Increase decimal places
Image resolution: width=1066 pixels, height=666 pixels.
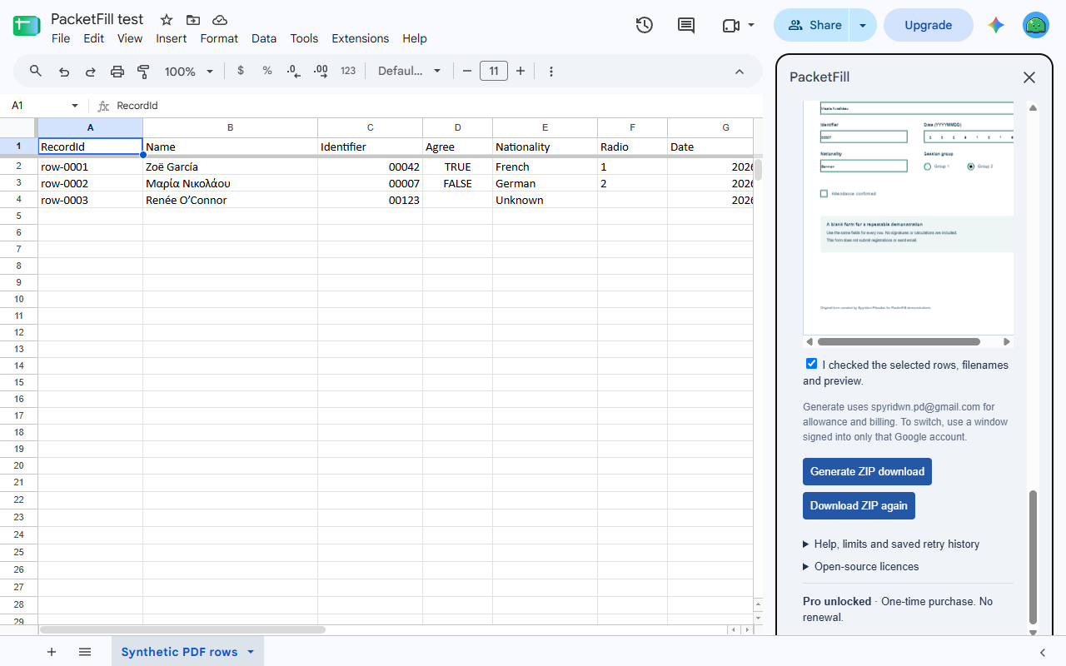[321, 71]
